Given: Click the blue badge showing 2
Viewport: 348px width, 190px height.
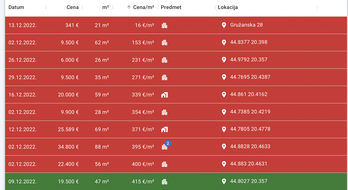Looking at the screenshot, I should click(x=168, y=144).
